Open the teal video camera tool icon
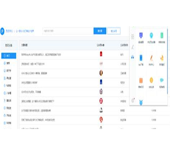This screenshot has height=157, width=170. coord(162,80)
